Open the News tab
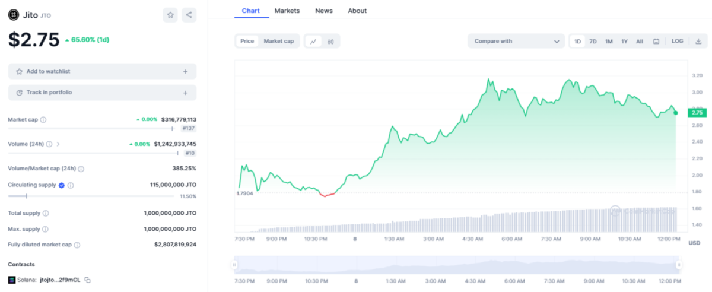Image resolution: width=712 pixels, height=292 pixels. pos(324,11)
